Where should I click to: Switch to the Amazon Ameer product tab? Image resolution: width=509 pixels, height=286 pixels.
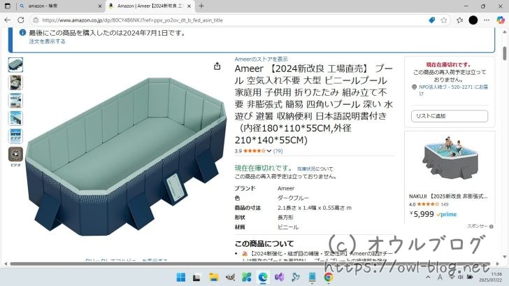point(150,6)
